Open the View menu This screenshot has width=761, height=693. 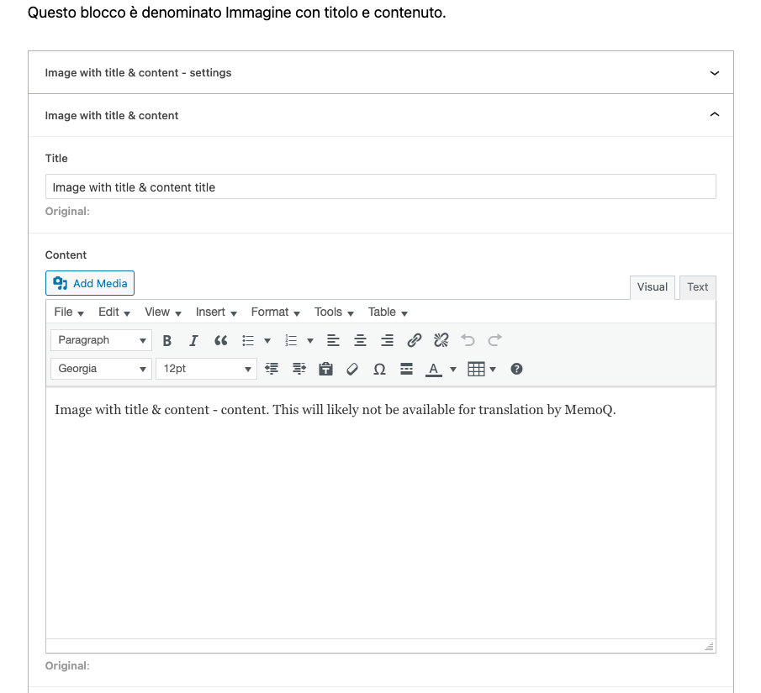(x=162, y=312)
